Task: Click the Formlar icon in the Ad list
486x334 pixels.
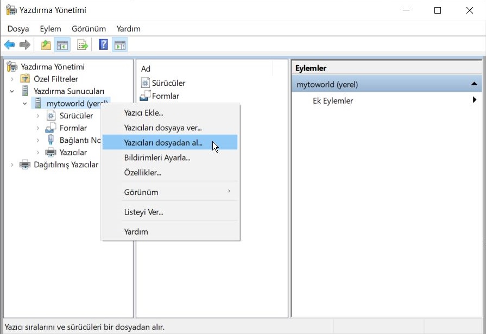Action: [x=145, y=96]
